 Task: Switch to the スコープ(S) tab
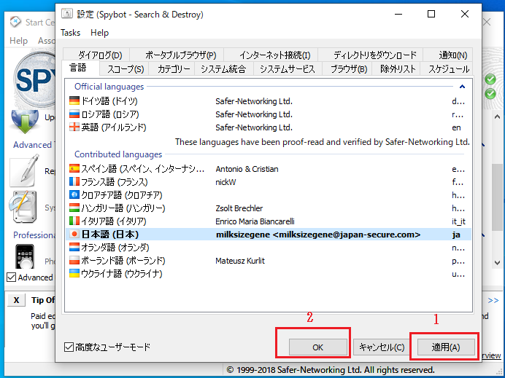click(126, 69)
